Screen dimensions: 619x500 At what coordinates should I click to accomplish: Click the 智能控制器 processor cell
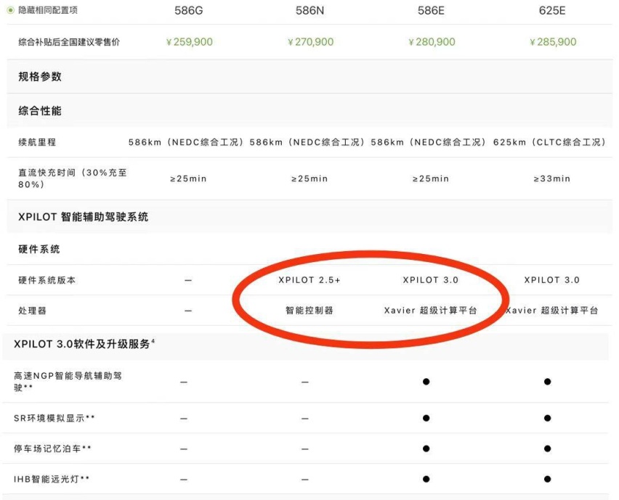pos(309,311)
